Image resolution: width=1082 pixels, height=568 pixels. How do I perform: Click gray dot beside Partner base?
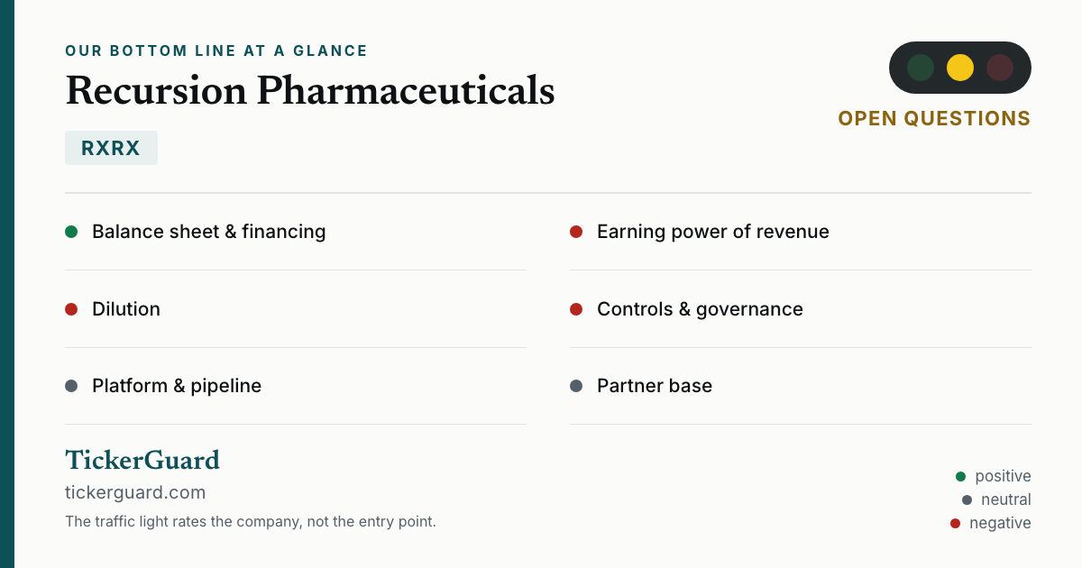coord(576,386)
